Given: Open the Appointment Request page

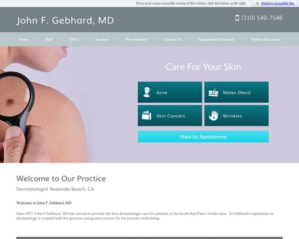Looking at the screenshot, I should click(216, 39).
